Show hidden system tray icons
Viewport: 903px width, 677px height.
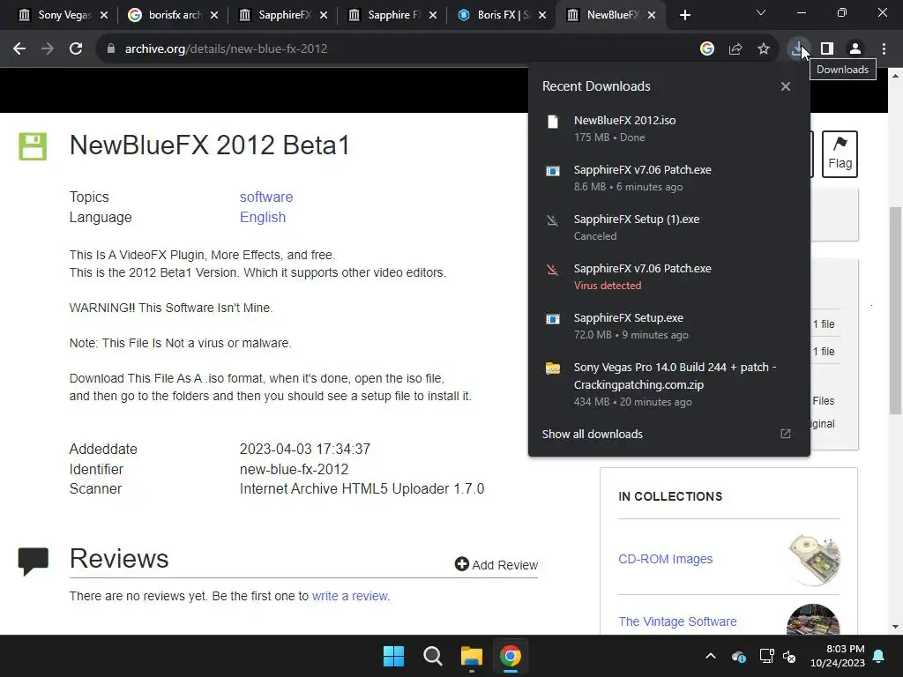[x=711, y=656]
